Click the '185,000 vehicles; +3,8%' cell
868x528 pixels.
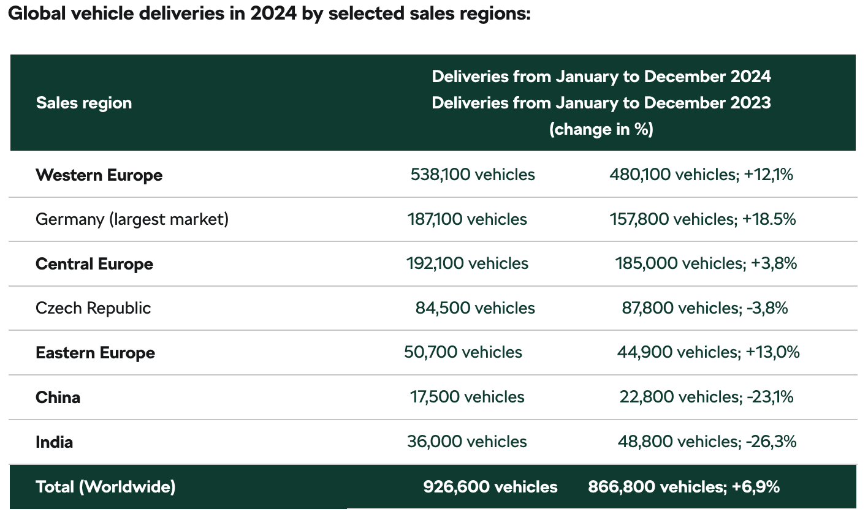point(706,263)
